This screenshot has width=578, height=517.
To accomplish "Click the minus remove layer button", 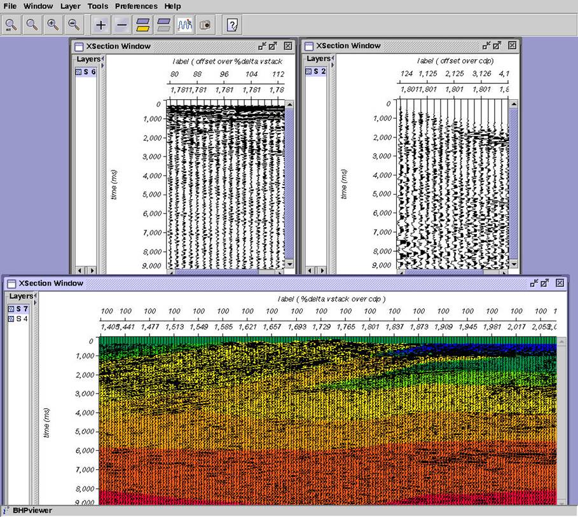I will [x=121, y=25].
